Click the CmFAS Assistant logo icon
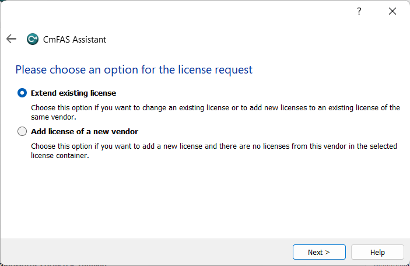The image size is (410, 266). 33,40
